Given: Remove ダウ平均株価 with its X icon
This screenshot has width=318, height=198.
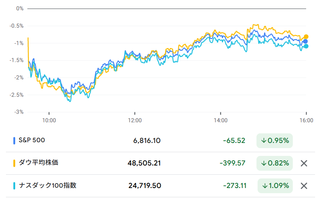Looking at the screenshot, I should 304,163.
